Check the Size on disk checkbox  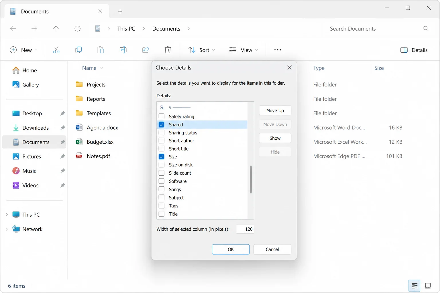(162, 165)
